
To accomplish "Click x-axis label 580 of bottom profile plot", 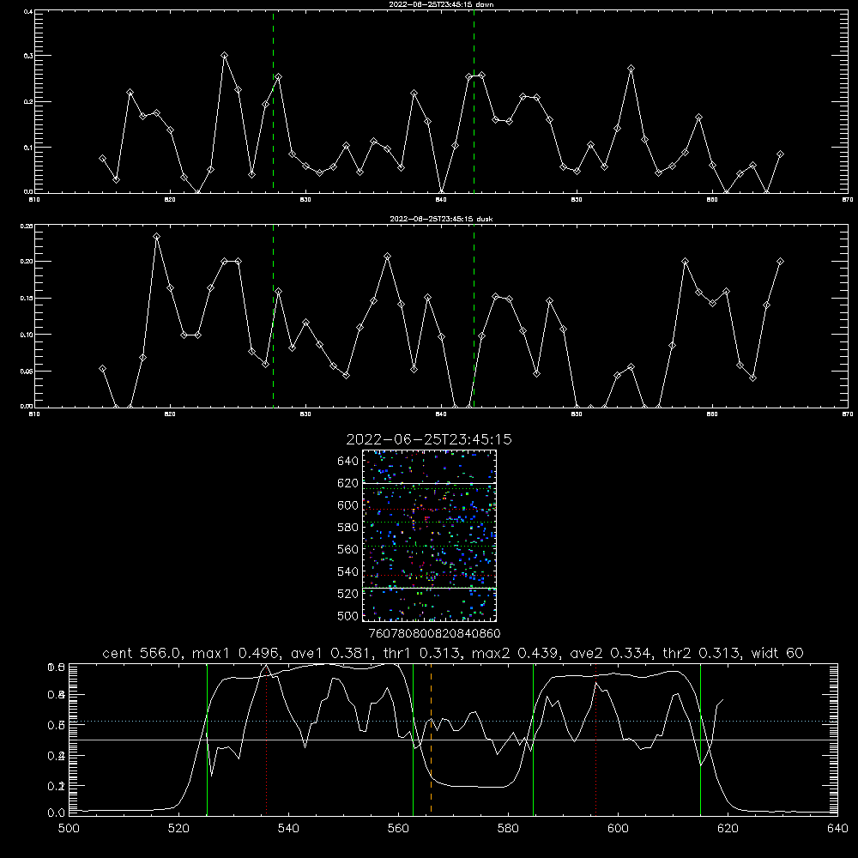I will coord(508,829).
